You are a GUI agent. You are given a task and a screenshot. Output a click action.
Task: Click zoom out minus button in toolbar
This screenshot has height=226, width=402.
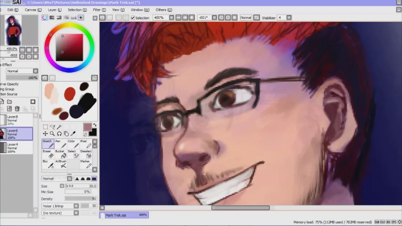click(178, 18)
